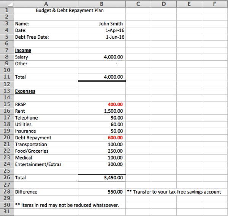Select column B header
Screen dimensions: 228x216
(101, 4)
